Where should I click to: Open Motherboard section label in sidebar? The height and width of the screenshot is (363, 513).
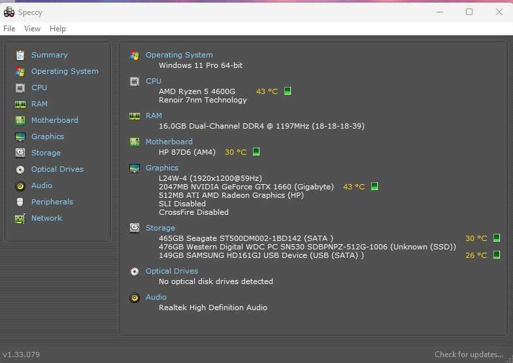(55, 120)
